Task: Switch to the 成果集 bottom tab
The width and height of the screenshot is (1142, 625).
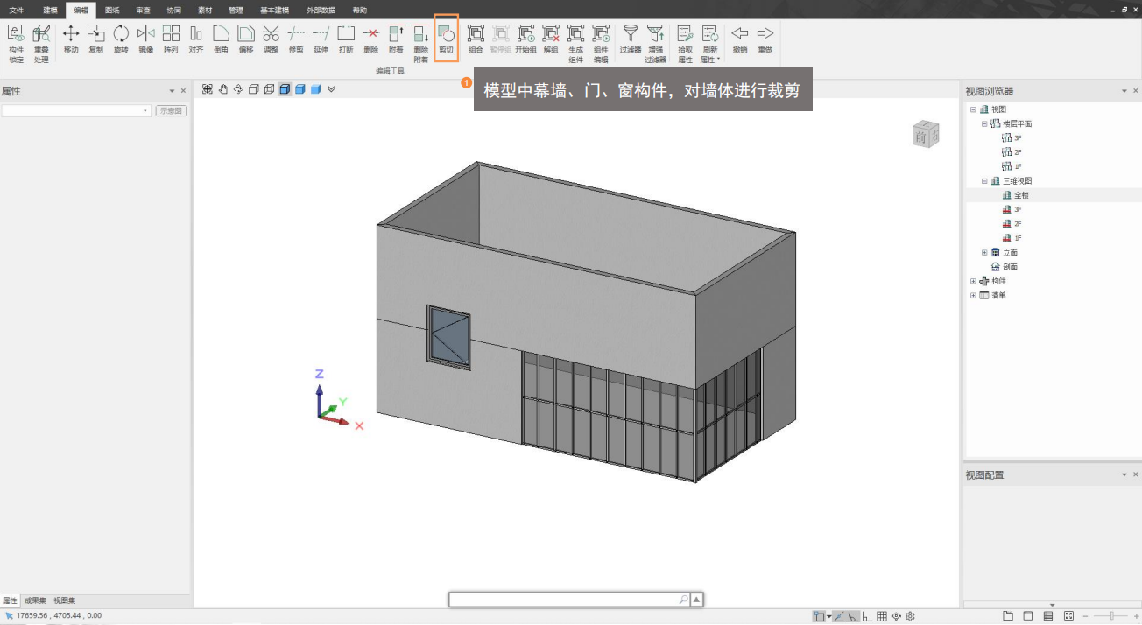Action: coord(36,600)
